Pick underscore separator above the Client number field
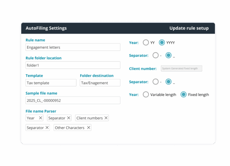The image size is (230, 166). tap(168, 56)
